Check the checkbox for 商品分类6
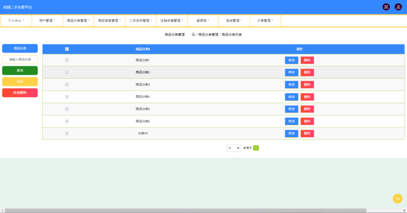407x213 pixels. pos(67,121)
